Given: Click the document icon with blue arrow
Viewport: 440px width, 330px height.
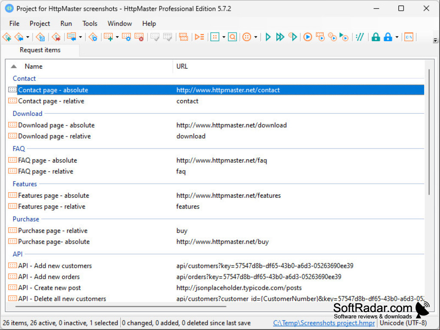Looking at the screenshot, I should 72,37.
